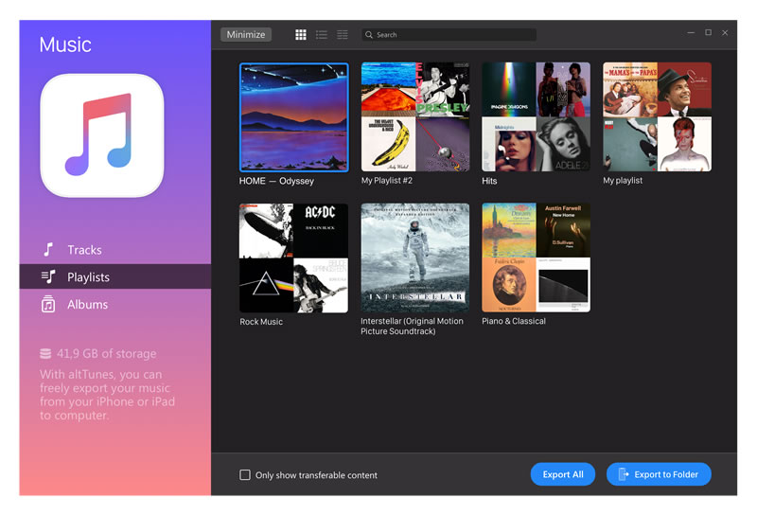Switch to grid view icon
Screen dimensions: 757x515
coord(301,35)
